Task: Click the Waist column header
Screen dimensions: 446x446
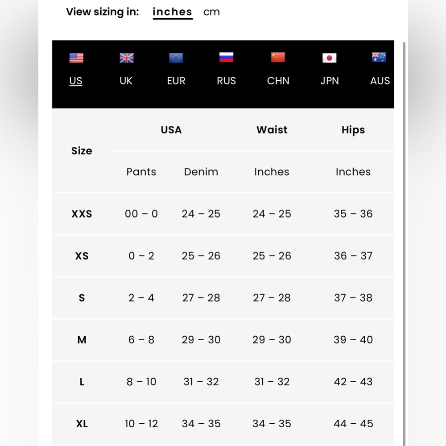Action: click(x=272, y=130)
